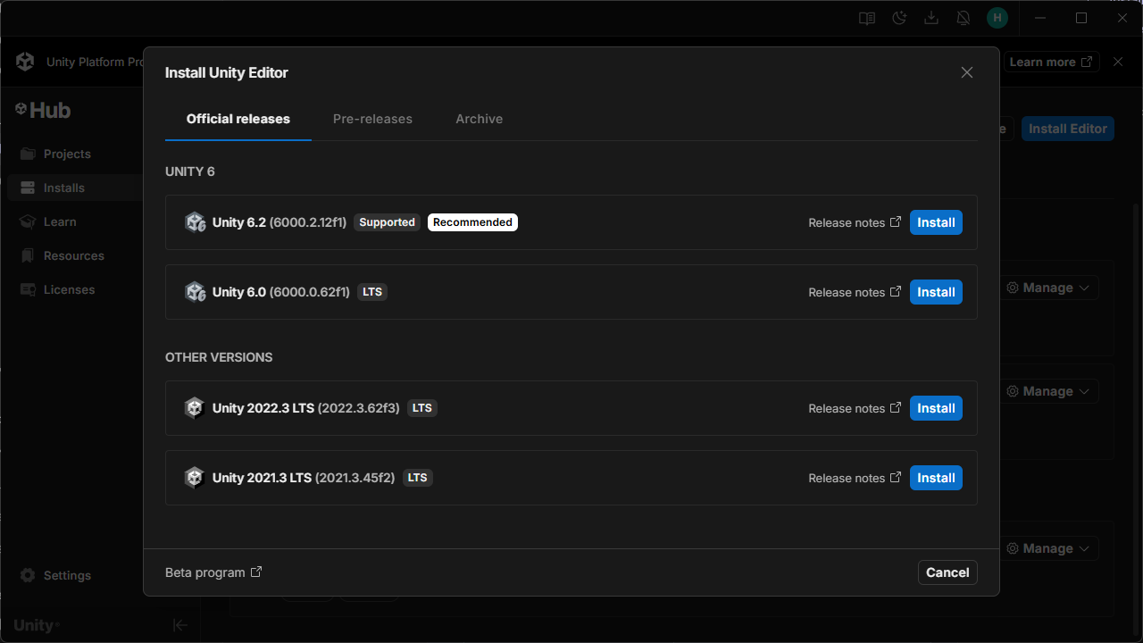Install Unity 6.0 LTS editor
Viewport: 1143px width, 643px height.
tap(936, 292)
